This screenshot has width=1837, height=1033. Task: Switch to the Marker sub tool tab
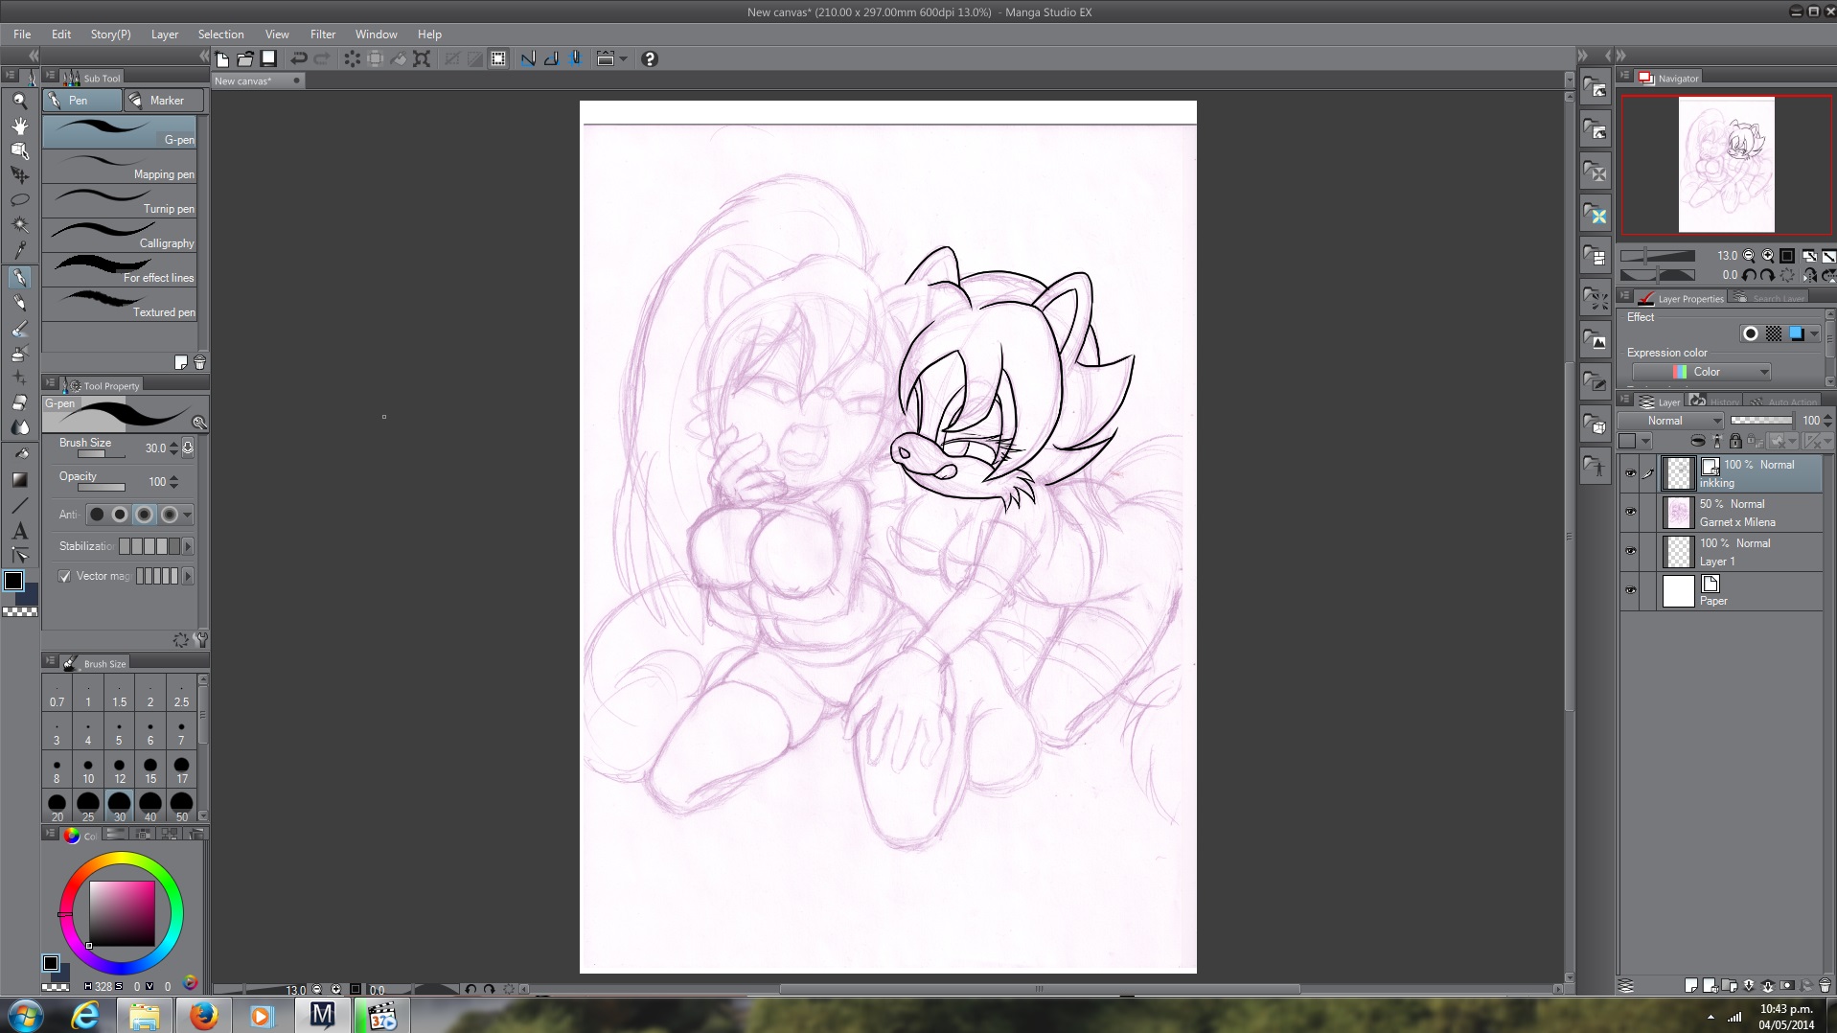[x=164, y=101]
